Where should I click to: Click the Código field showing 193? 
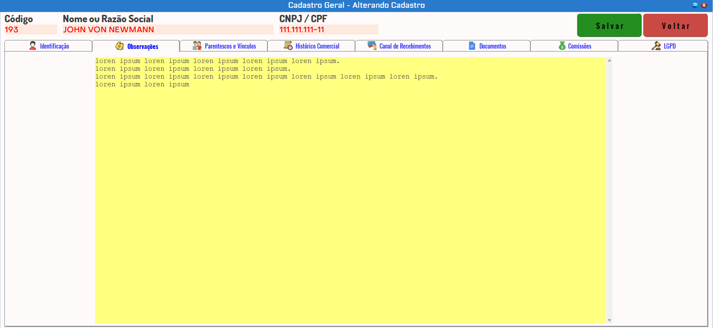click(31, 30)
